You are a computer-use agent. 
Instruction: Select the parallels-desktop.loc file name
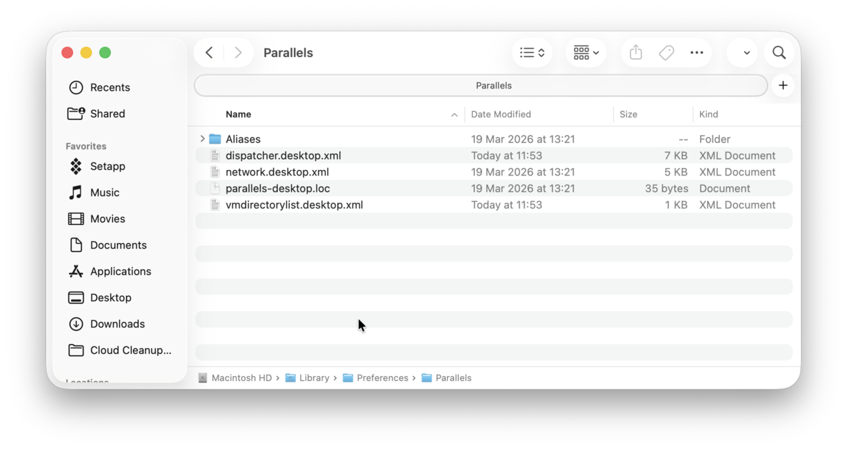tap(278, 188)
